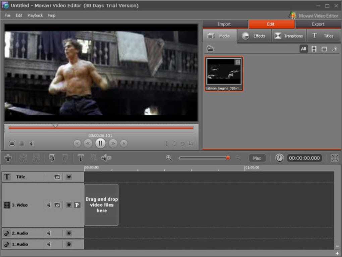
Task: Click the crop icon in preview controls
Action: (191, 144)
